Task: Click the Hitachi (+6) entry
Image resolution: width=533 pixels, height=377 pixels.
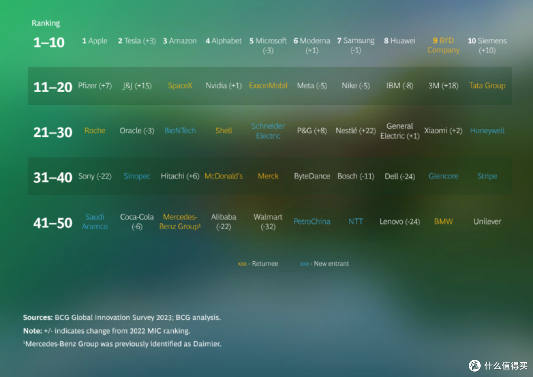Action: pos(180,176)
